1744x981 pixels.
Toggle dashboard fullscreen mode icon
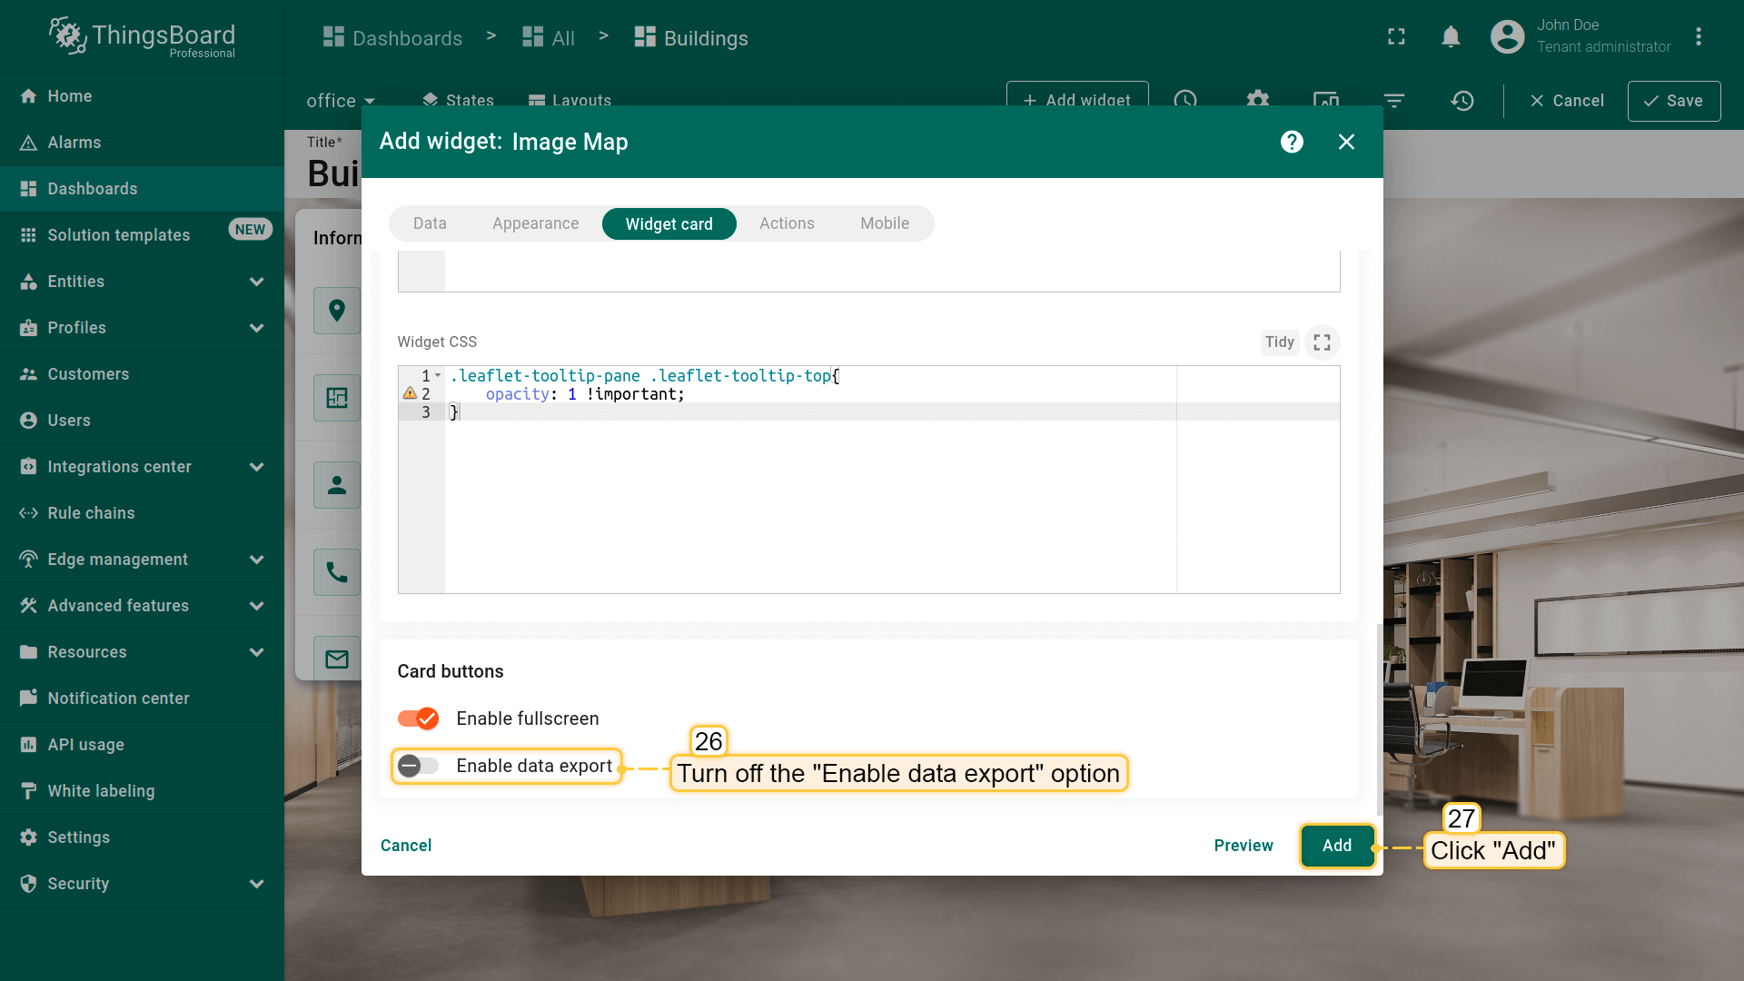pyautogui.click(x=1396, y=37)
